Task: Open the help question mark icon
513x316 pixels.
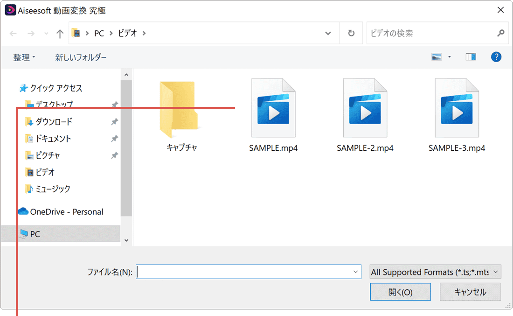Action: pos(496,57)
